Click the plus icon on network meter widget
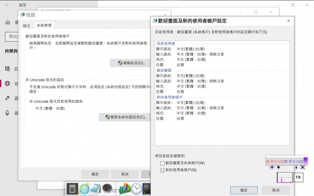 click(272, 167)
